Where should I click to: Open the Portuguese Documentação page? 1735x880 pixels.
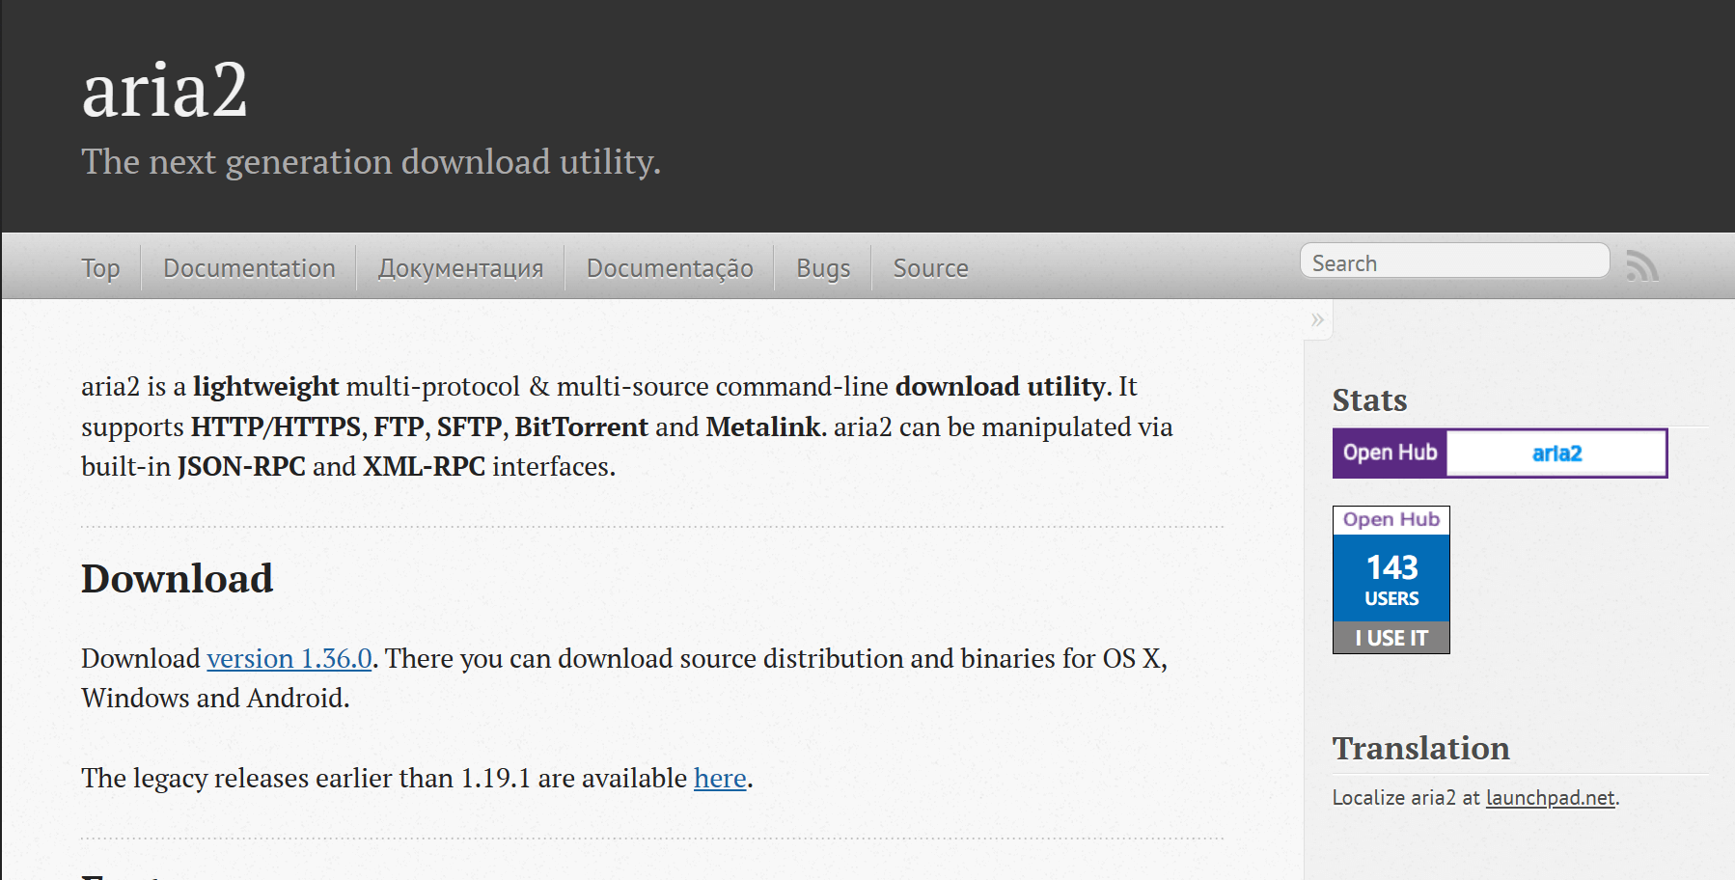click(670, 268)
